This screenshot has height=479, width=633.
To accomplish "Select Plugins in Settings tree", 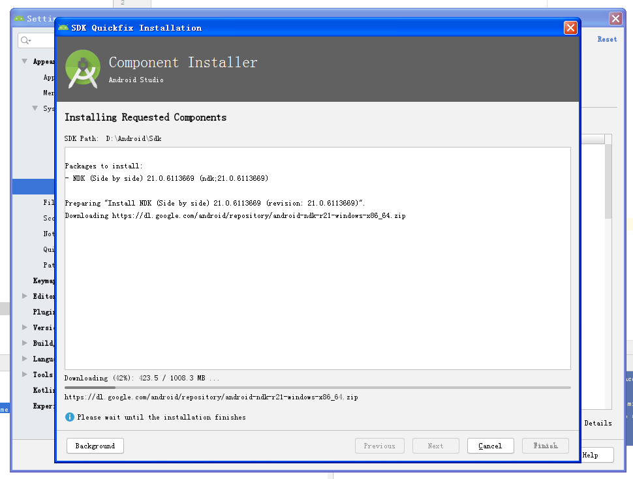I will (44, 312).
